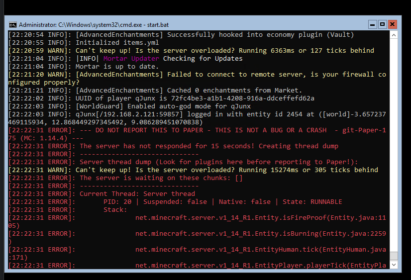Image resolution: width=411 pixels, height=280 pixels.
Task: Click the vertical scrollbar thumb
Action: (x=394, y=256)
